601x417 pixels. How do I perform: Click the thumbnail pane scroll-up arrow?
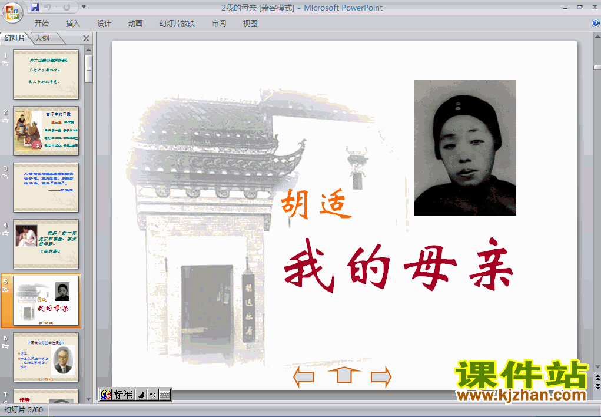[88, 50]
